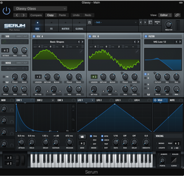Open the preset browser panel icon

click(x=150, y=22)
